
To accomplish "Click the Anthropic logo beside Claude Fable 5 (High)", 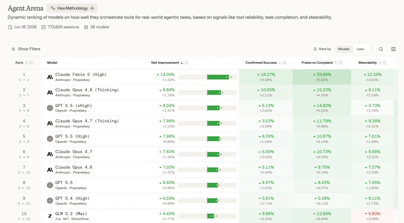I will point(50,77).
